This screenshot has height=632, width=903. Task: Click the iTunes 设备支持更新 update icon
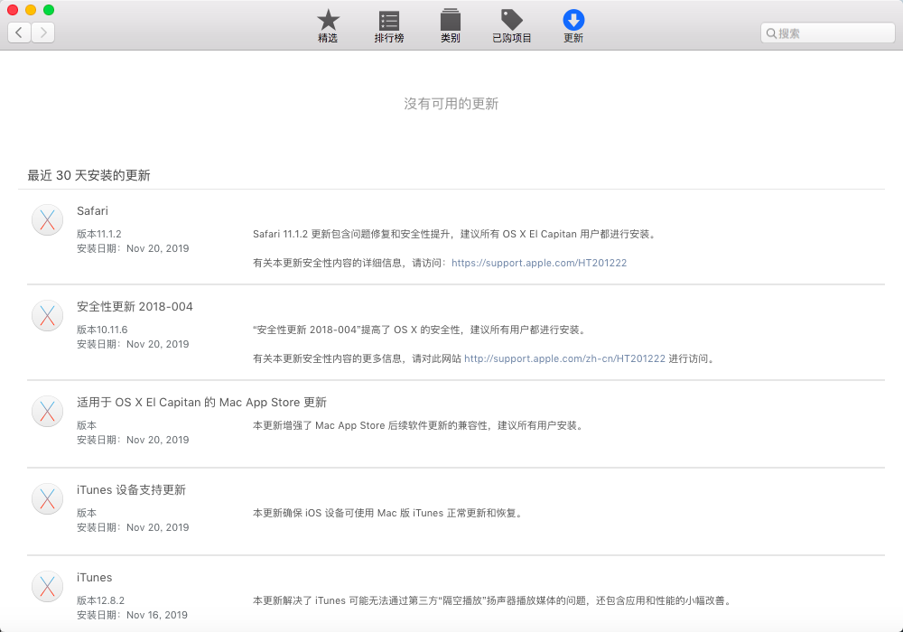point(47,498)
